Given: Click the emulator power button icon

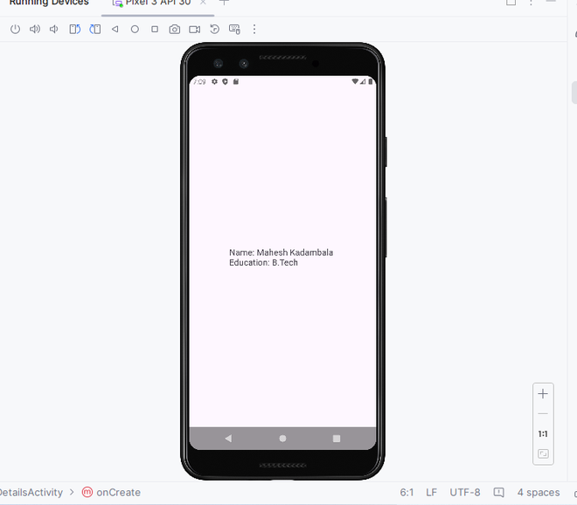Looking at the screenshot, I should click(15, 29).
